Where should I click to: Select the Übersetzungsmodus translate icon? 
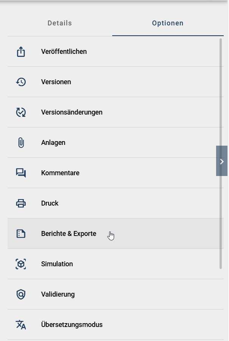[x=21, y=325]
